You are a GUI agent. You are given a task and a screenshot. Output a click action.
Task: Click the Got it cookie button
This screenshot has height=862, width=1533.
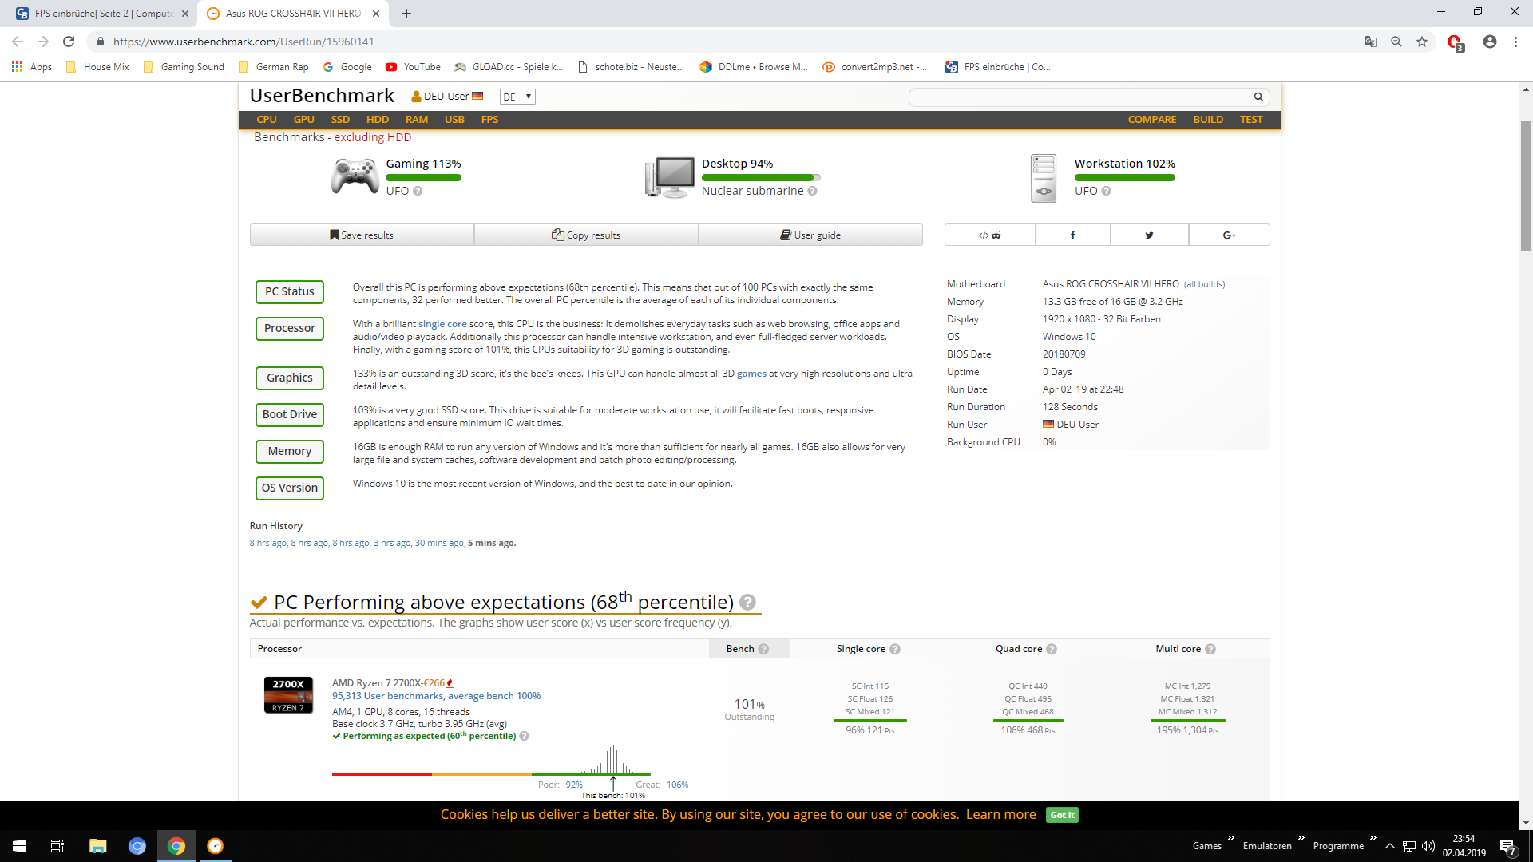click(x=1062, y=815)
